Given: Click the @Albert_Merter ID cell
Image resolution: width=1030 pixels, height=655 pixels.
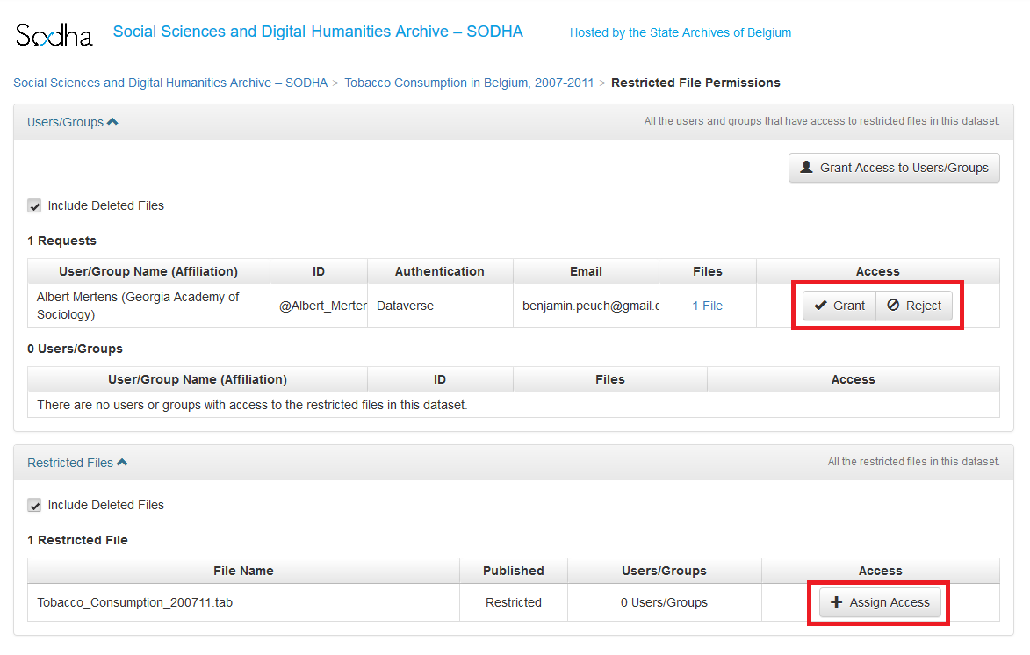Looking at the screenshot, I should (319, 306).
